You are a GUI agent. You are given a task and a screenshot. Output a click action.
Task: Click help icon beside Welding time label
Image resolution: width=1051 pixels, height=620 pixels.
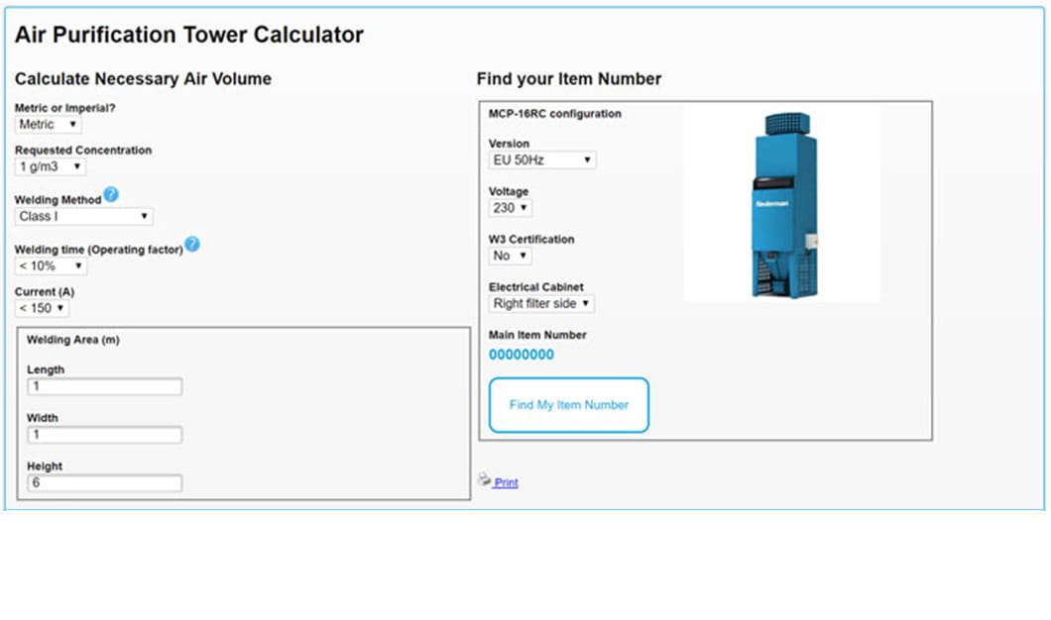coord(192,245)
